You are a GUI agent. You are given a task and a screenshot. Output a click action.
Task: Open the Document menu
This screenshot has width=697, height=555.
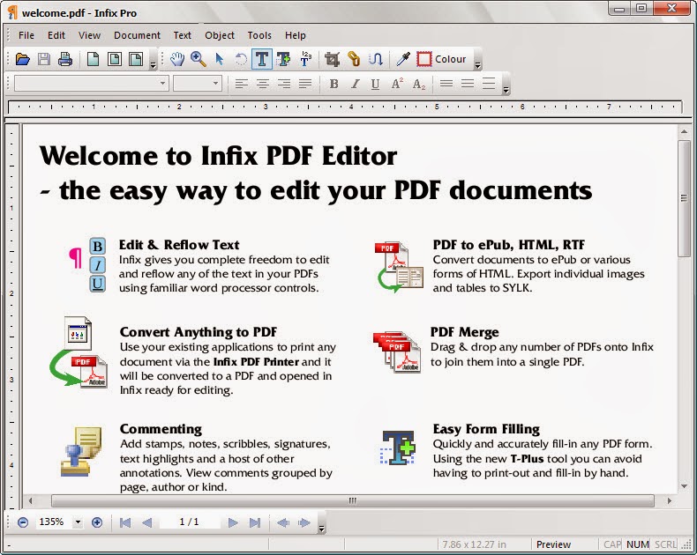click(137, 35)
